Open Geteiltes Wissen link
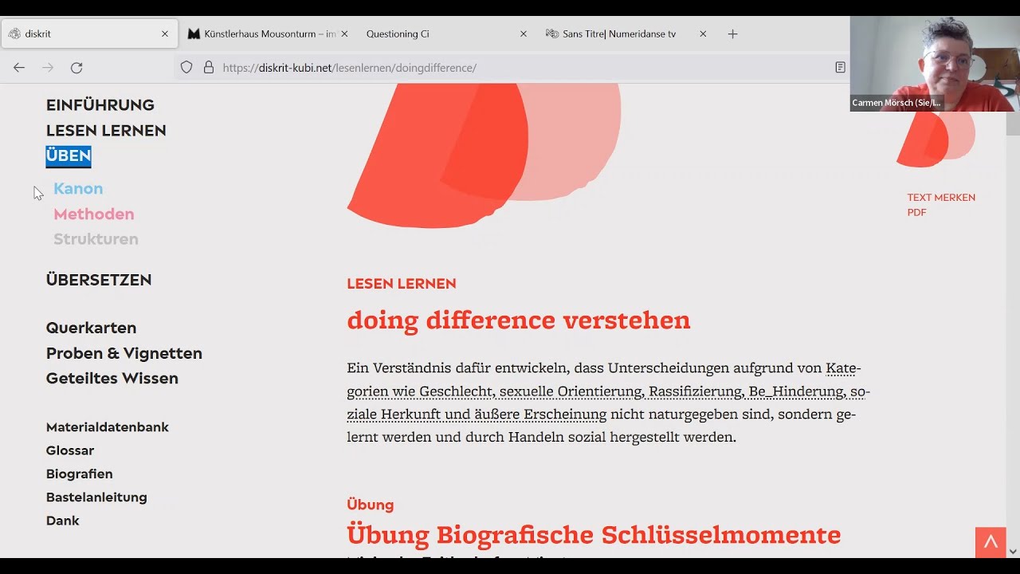Image resolution: width=1020 pixels, height=574 pixels. click(x=112, y=379)
